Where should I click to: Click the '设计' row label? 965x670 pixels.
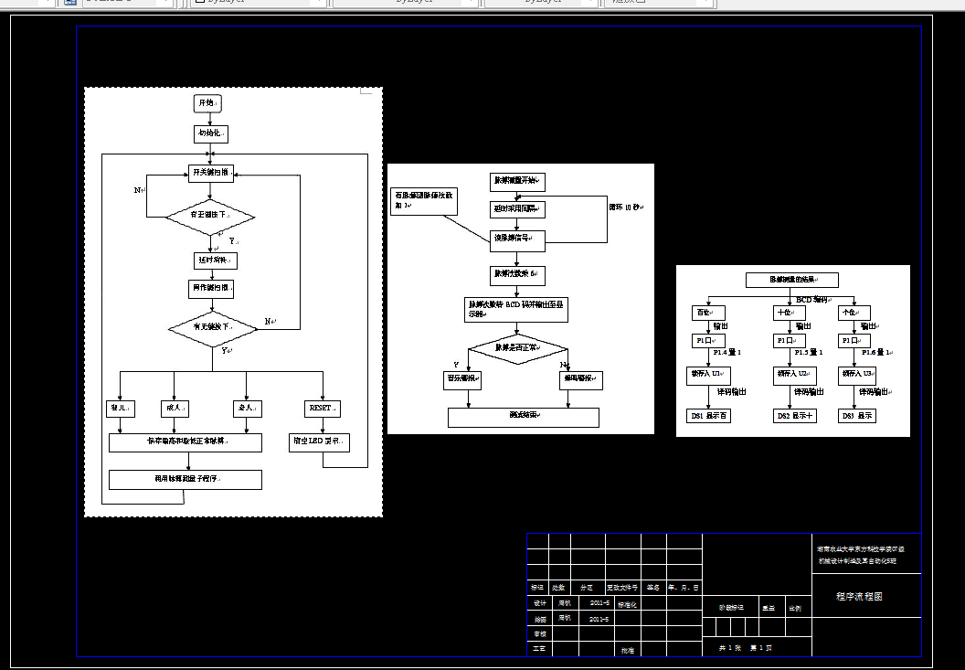click(x=540, y=603)
